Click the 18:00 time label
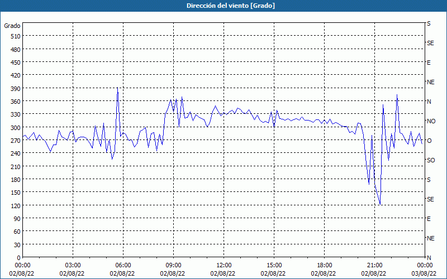447x279 pixels. pyautogui.click(x=325, y=266)
